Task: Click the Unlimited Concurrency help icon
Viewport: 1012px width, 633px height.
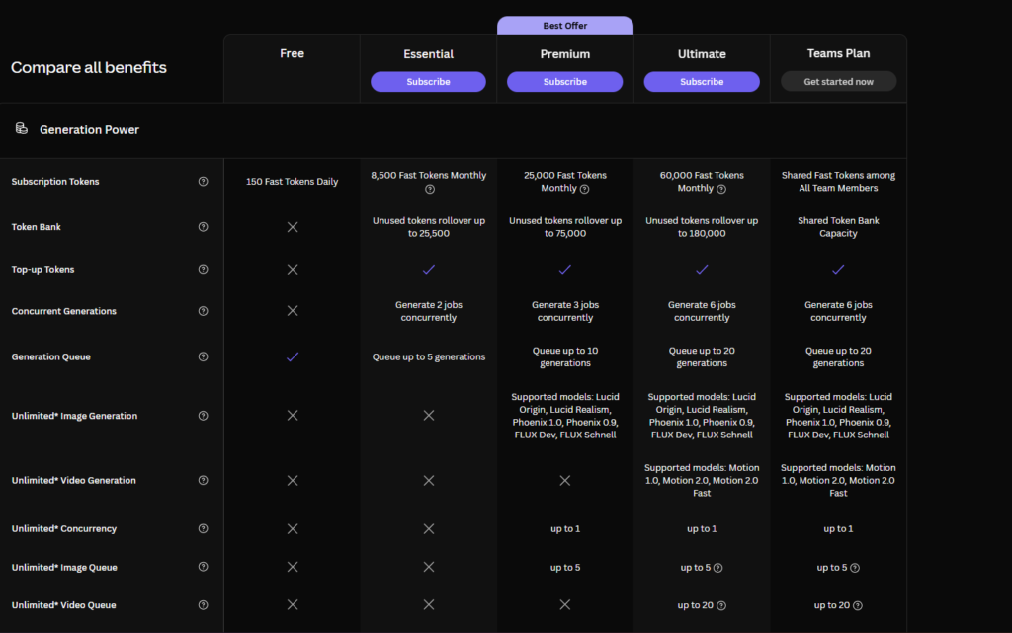Action: (x=203, y=528)
